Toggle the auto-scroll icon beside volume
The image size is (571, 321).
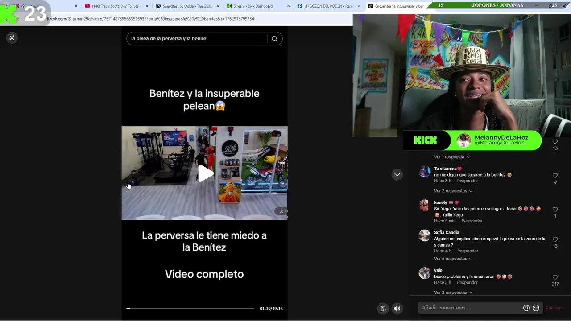tap(383, 309)
